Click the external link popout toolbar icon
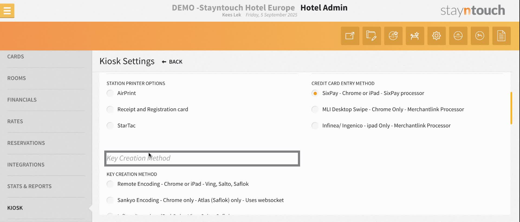 click(x=350, y=36)
